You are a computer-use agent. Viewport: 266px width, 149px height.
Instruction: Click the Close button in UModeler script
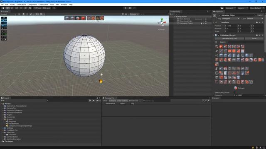point(254,38)
